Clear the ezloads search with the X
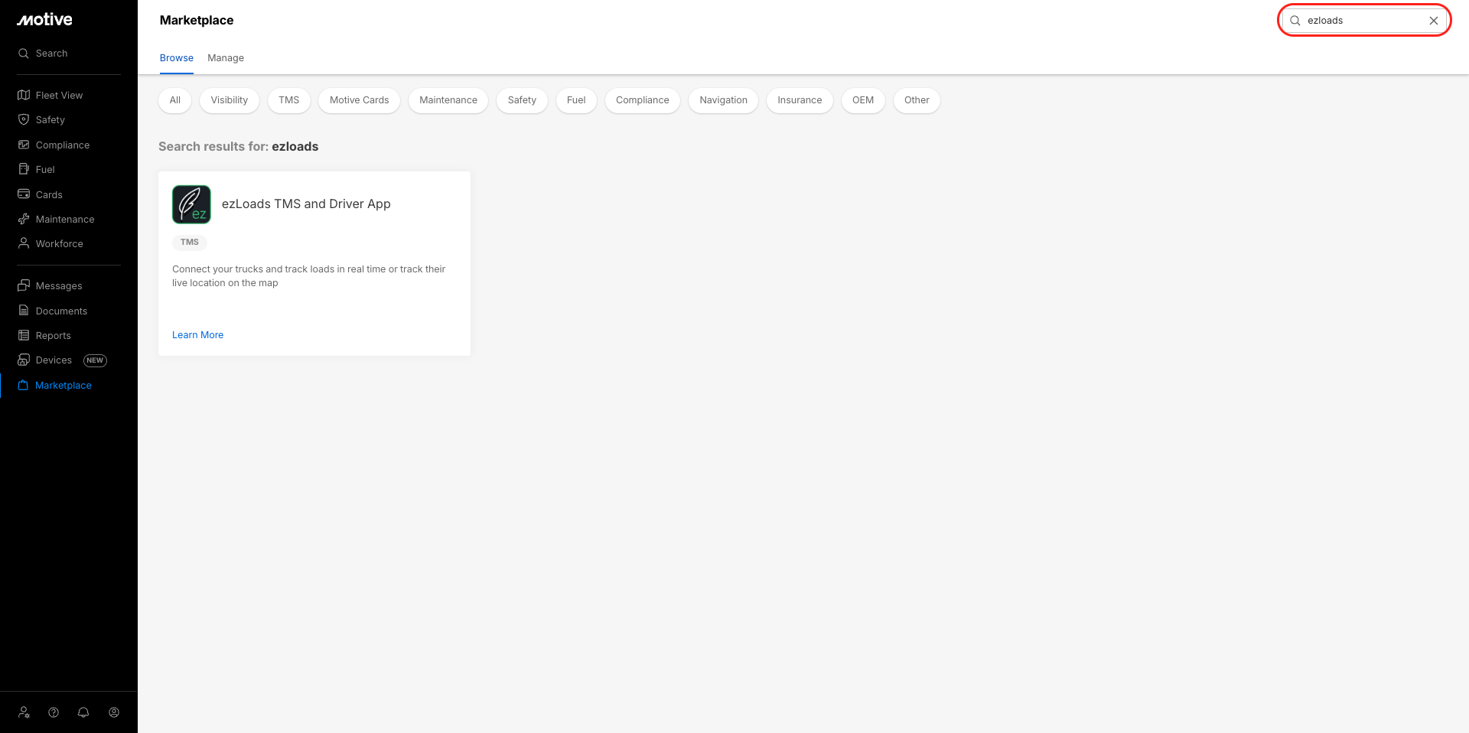The height and width of the screenshot is (733, 1469). pyautogui.click(x=1434, y=21)
